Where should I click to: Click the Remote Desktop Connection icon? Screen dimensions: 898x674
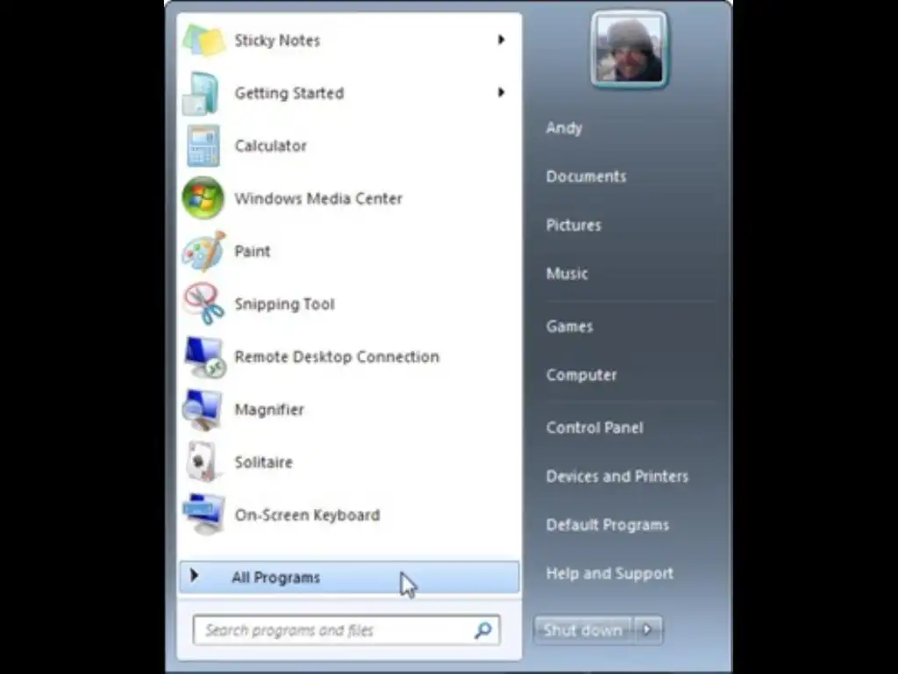click(x=205, y=357)
